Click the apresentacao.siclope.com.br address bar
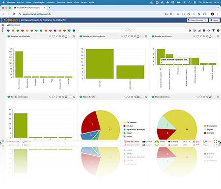Viewport: 221px width, 189px height. tap(92, 14)
